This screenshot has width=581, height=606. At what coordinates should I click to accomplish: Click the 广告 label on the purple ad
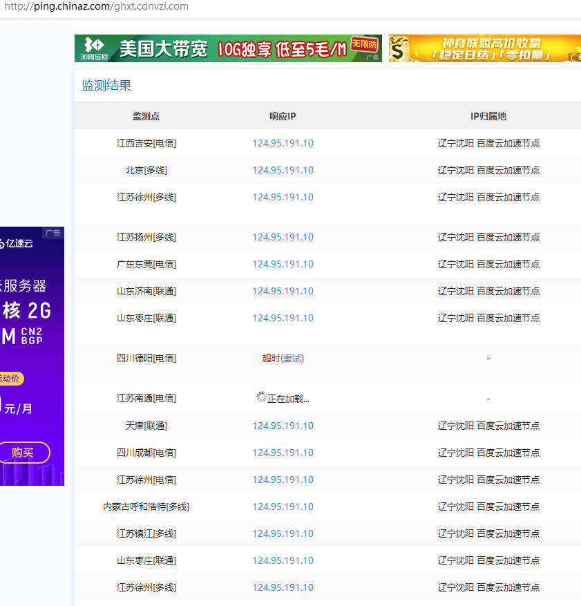(53, 233)
